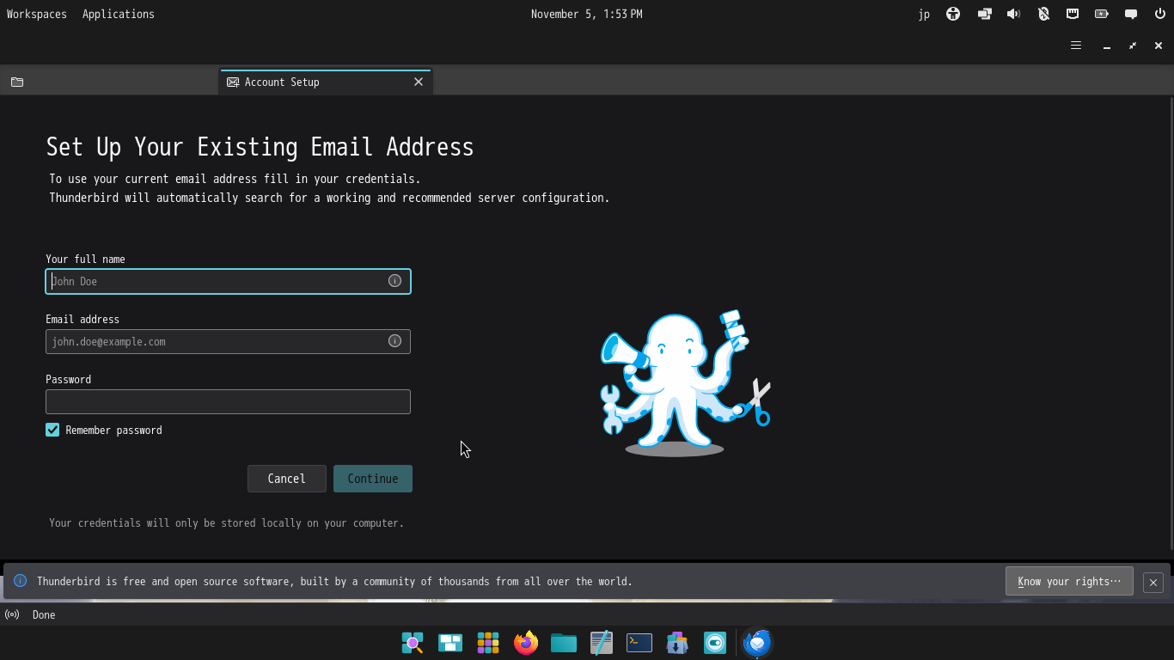Click the Know your rights button
The image size is (1174, 660).
click(1069, 582)
